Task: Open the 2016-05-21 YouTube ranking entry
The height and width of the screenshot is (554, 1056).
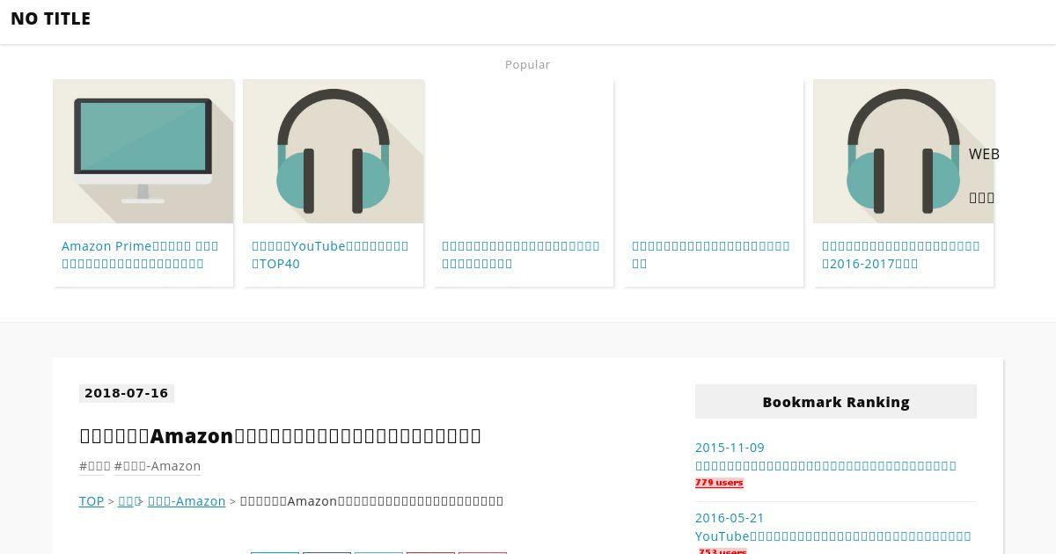Action: (832, 527)
